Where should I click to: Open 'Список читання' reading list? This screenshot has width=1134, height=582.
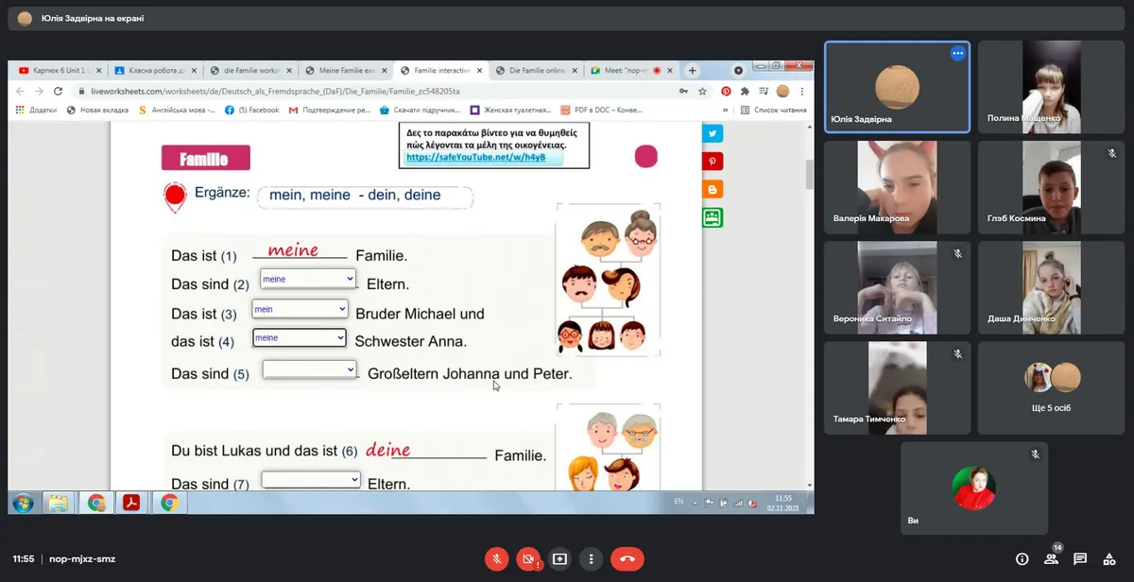[x=774, y=110]
